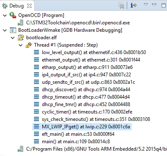Select ethernet_output() stack frame
The height and width of the screenshot is (156, 167).
tap(91, 60)
